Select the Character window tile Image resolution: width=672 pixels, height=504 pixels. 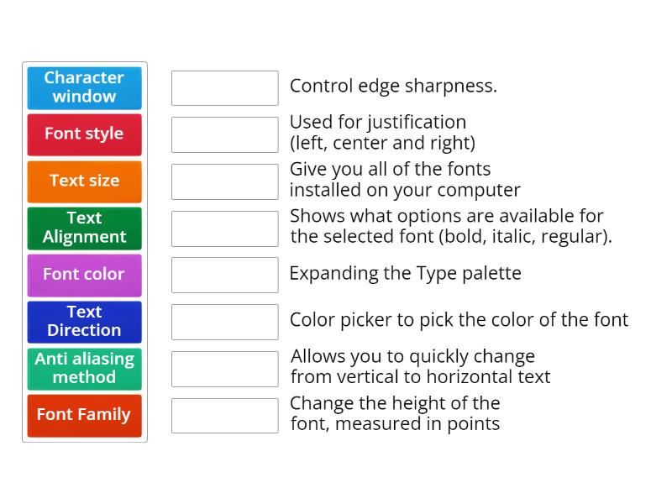coord(84,87)
